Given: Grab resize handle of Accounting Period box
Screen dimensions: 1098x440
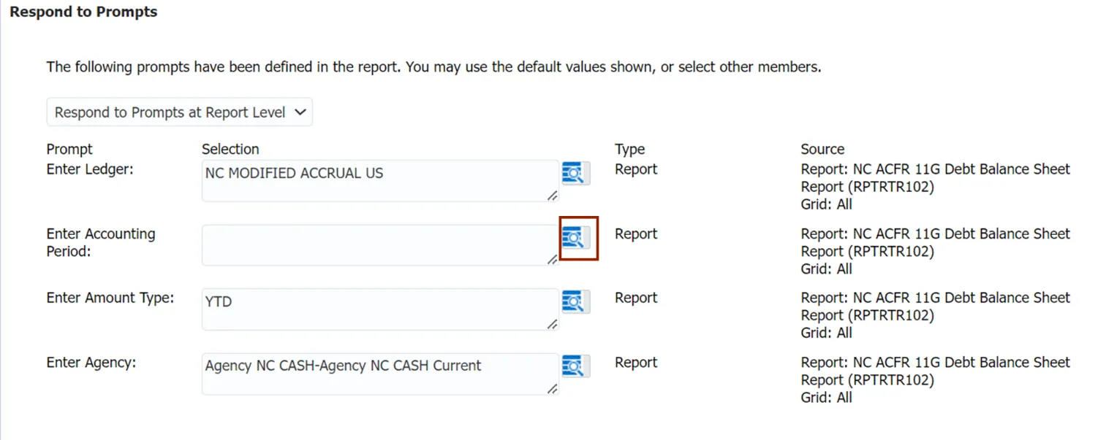Looking at the screenshot, I should 552,260.
